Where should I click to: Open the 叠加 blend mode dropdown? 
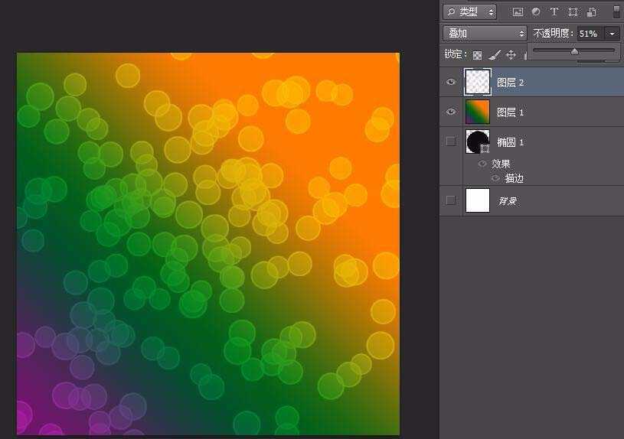[x=485, y=34]
